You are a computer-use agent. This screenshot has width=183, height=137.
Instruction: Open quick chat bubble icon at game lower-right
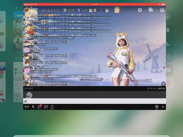[163, 84]
